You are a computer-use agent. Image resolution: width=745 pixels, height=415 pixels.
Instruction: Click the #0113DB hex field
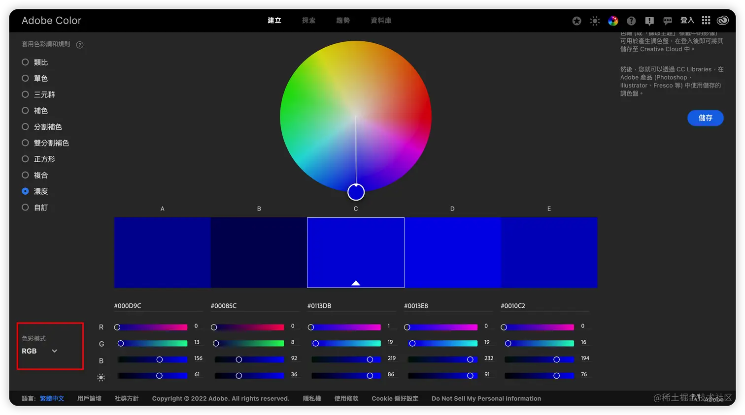point(352,306)
